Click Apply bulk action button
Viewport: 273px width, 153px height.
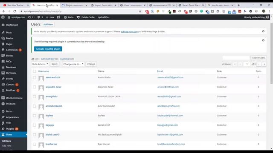55,64
